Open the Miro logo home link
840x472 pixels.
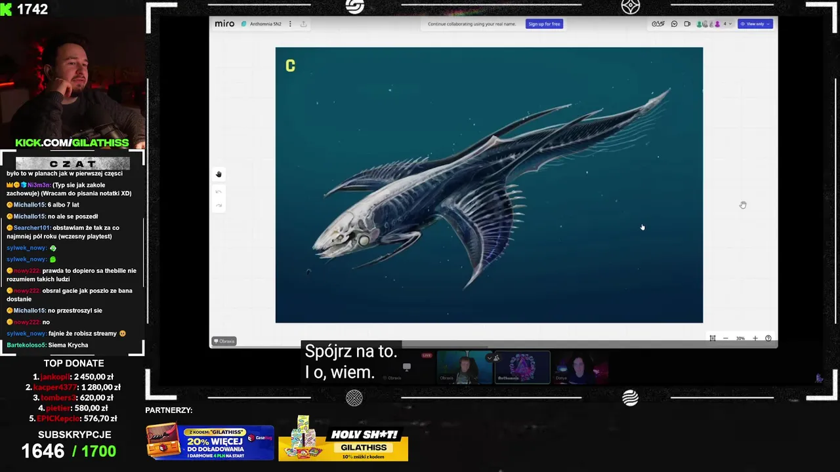click(224, 24)
